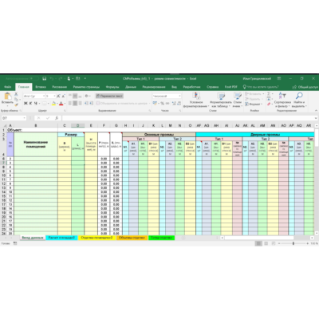Click the insert function fx icon
Viewport: 319px width, 319px height.
(57, 118)
